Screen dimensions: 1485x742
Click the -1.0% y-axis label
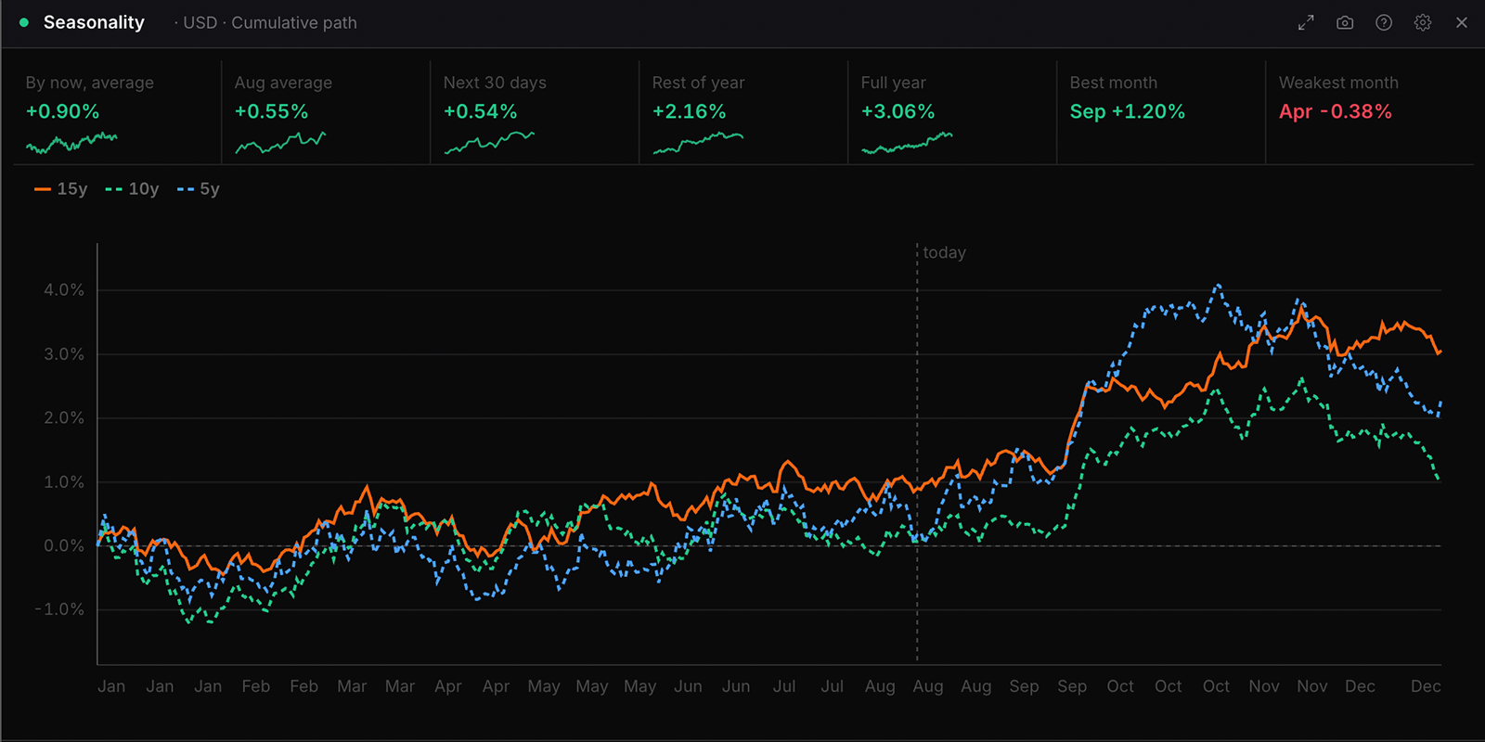coord(59,609)
